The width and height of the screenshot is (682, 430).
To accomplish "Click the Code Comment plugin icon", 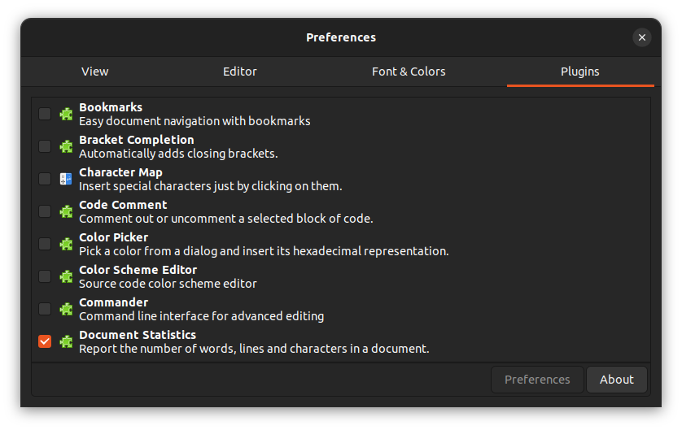I will (66, 211).
